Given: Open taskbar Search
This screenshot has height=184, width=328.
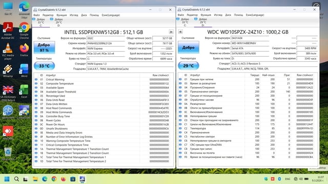Looking at the screenshot, I should (x=16, y=179).
